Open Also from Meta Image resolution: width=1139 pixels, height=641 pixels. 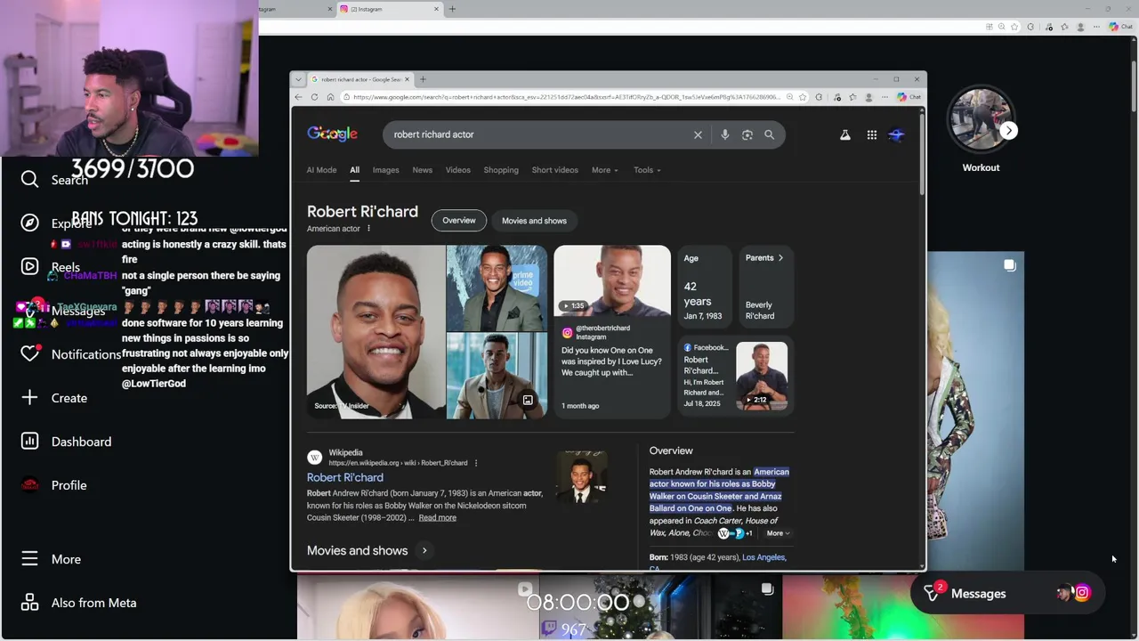click(x=79, y=602)
